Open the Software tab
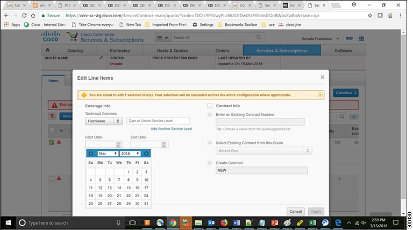This screenshot has width=413, height=230. [x=343, y=51]
